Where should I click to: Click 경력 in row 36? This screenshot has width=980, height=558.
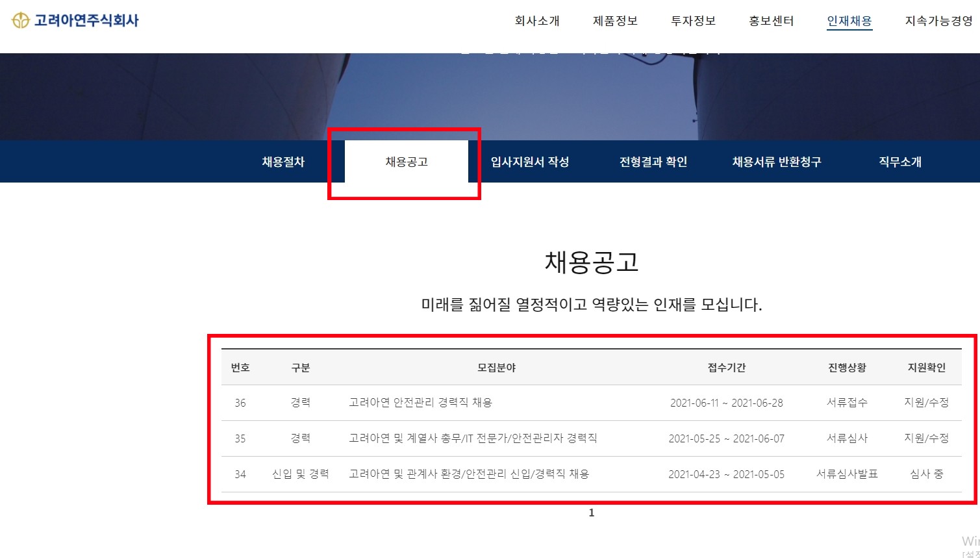300,402
